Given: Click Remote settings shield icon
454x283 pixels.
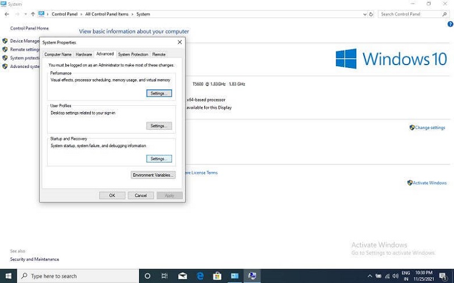Looking at the screenshot, I should click(5, 49).
